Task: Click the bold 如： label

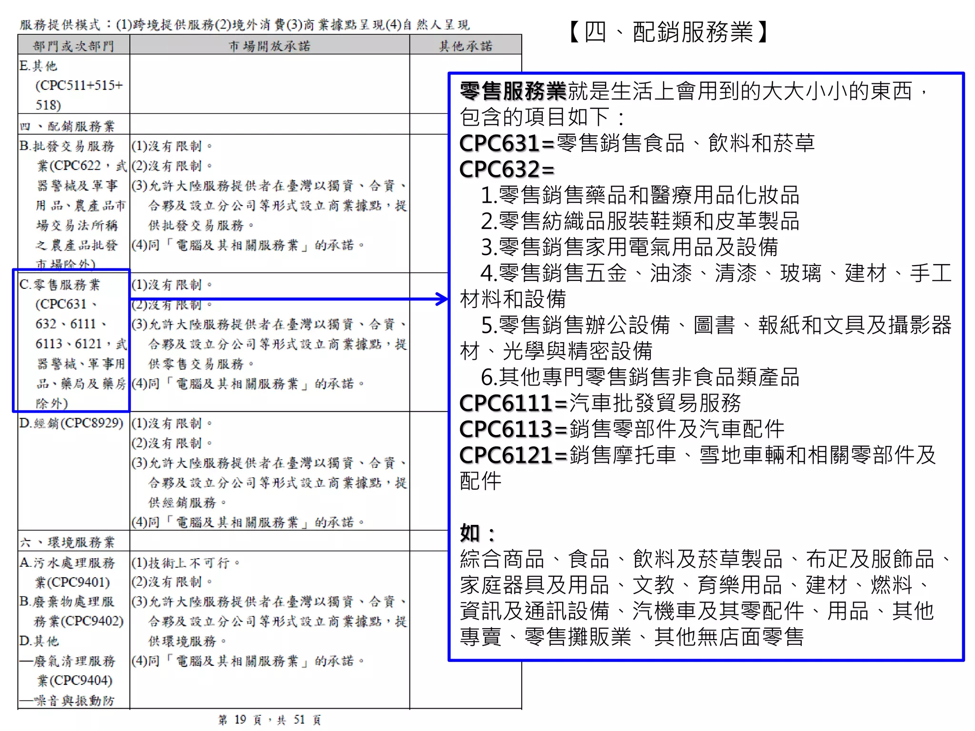Action: [x=478, y=533]
